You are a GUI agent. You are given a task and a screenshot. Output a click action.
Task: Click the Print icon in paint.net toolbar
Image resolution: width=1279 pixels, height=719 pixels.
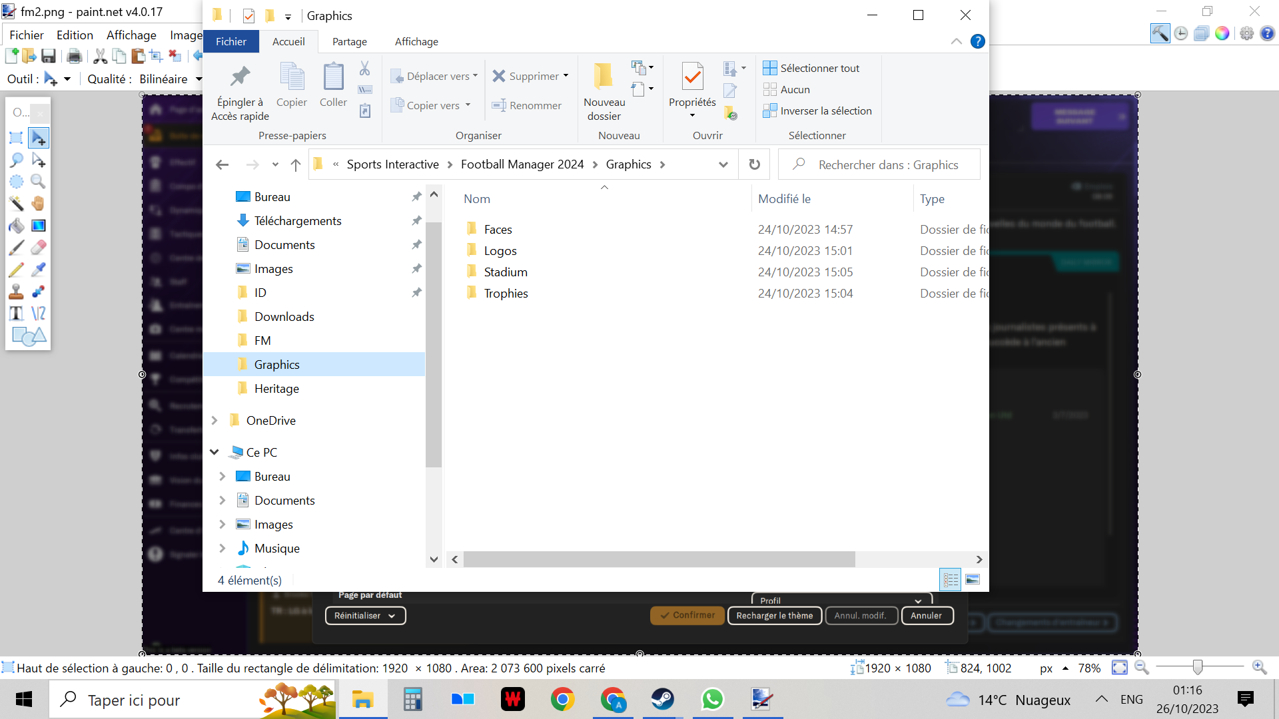(74, 56)
